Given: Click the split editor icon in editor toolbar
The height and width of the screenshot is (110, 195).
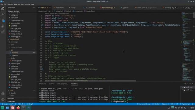Looking at the screenshot, I should [x=189, y=8].
